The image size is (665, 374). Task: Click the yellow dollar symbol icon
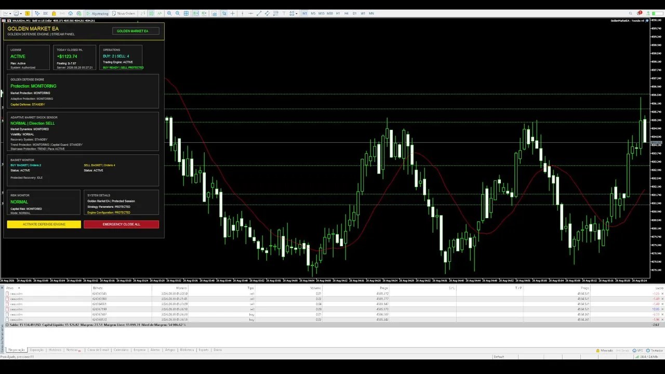(28, 14)
